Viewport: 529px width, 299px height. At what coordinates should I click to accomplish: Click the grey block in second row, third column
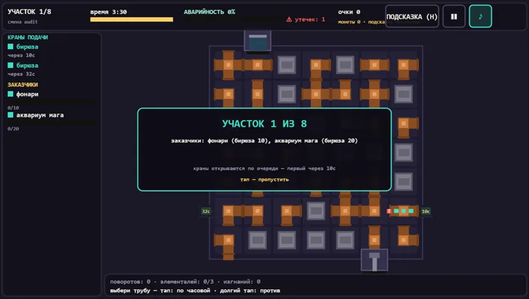tap(287, 94)
